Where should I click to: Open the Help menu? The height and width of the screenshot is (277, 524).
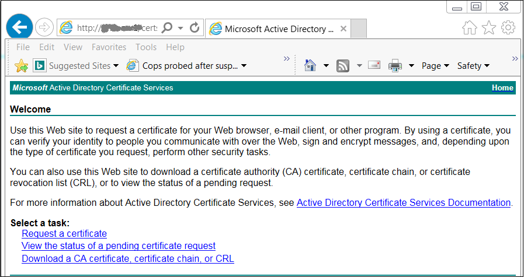175,47
